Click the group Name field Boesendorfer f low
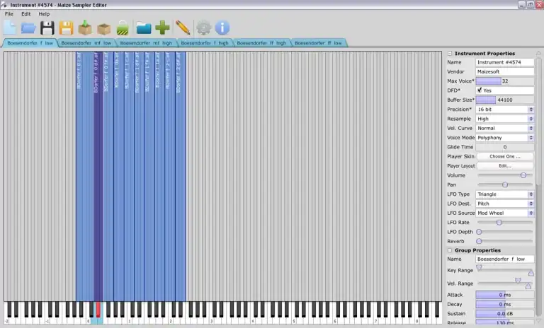The height and width of the screenshot is (328, 544). click(505, 259)
